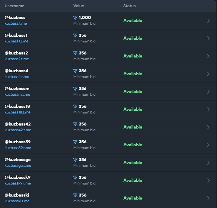
Task: Select the Available status for @kuzbass42
Action: coord(133,127)
